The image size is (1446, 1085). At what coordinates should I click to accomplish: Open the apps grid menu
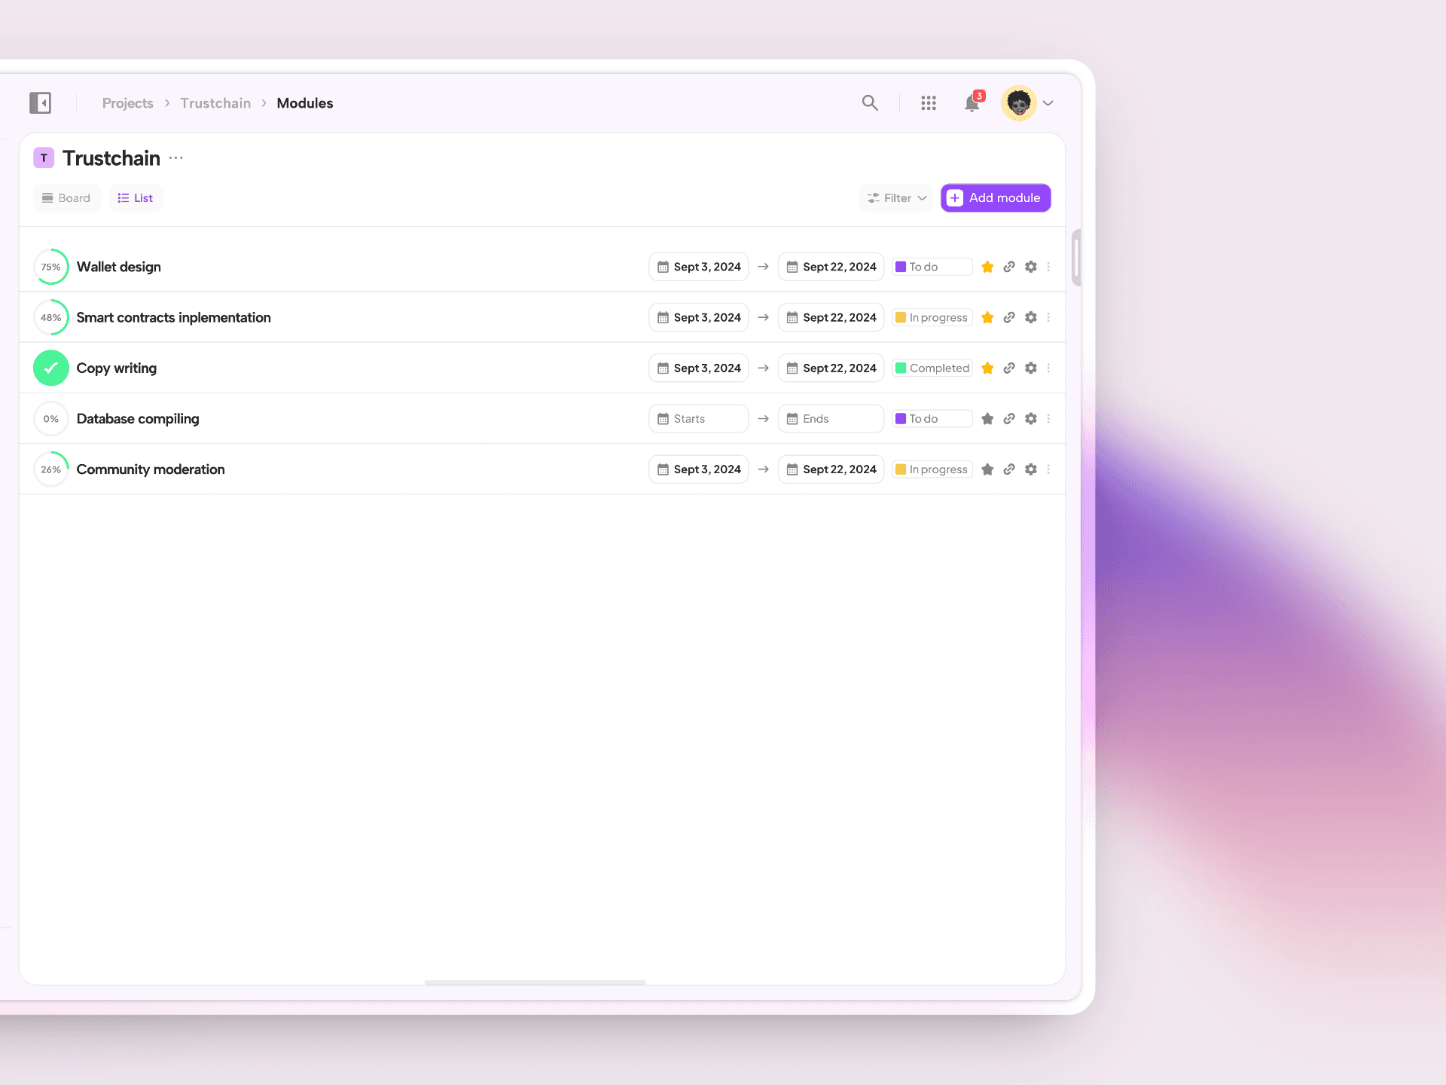[928, 102]
